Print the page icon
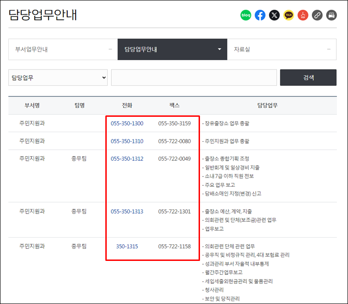This screenshot has width=348, height=304. (331, 15)
